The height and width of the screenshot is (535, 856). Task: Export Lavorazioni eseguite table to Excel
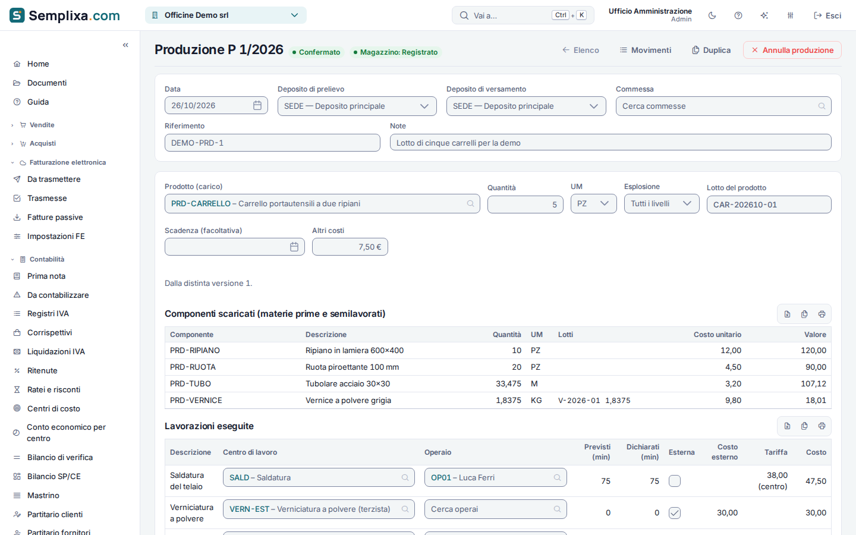click(787, 426)
